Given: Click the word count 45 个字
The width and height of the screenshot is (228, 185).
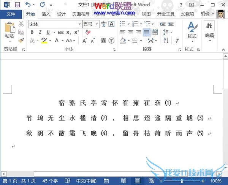Looking at the screenshot, I should tap(50, 181).
